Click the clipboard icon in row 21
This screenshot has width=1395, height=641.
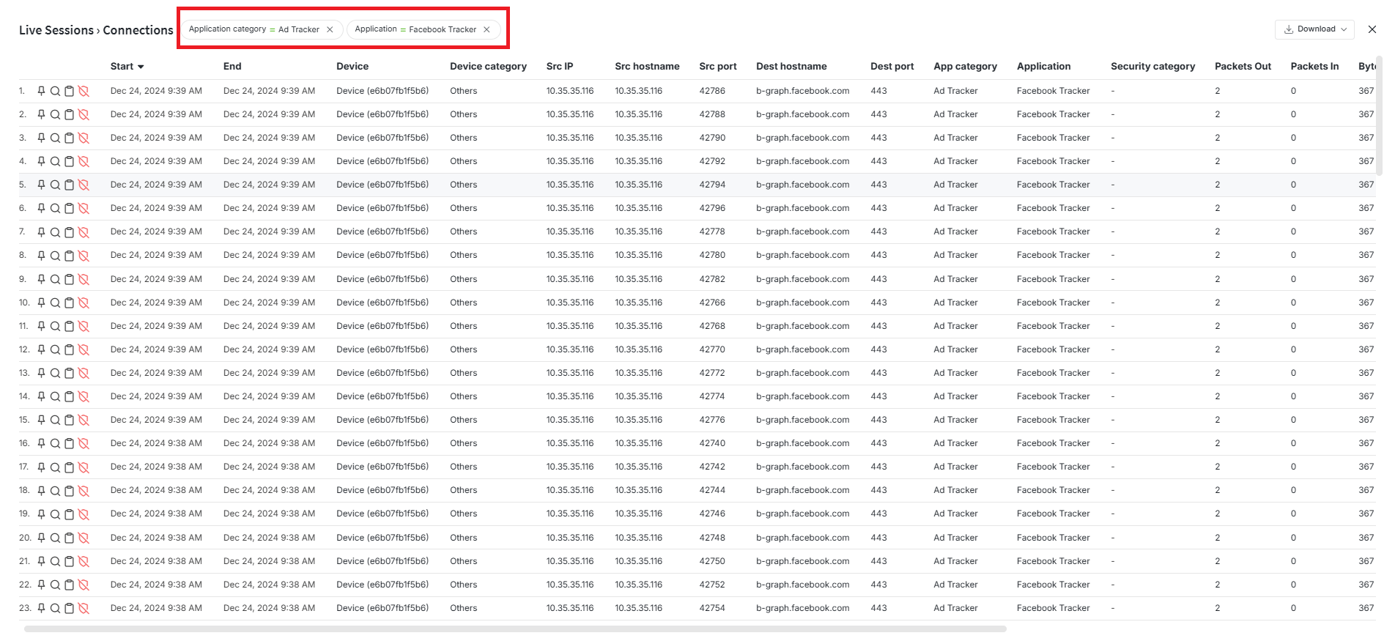coord(70,561)
